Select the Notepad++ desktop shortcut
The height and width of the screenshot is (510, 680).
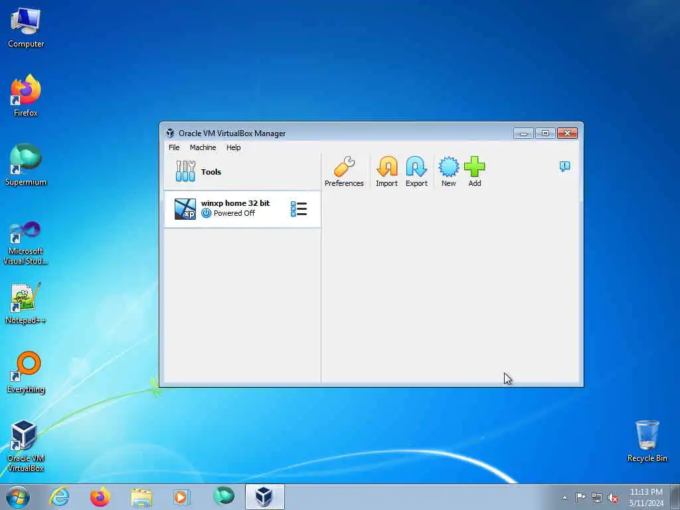coord(26,303)
